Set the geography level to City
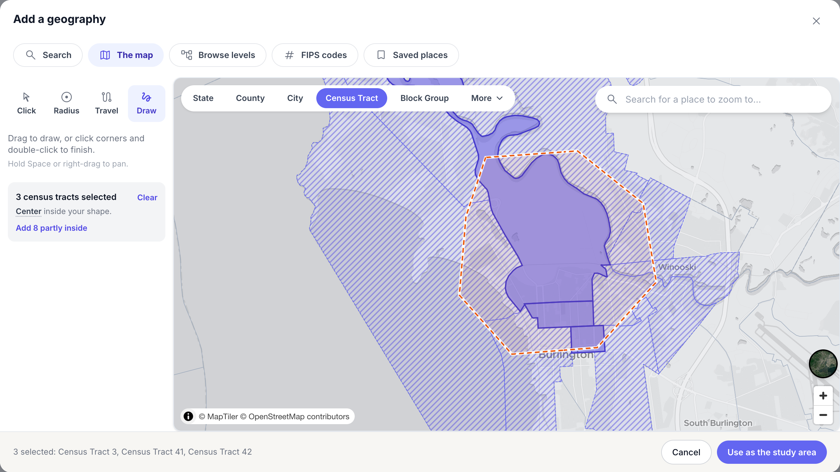This screenshot has width=840, height=472. (295, 98)
